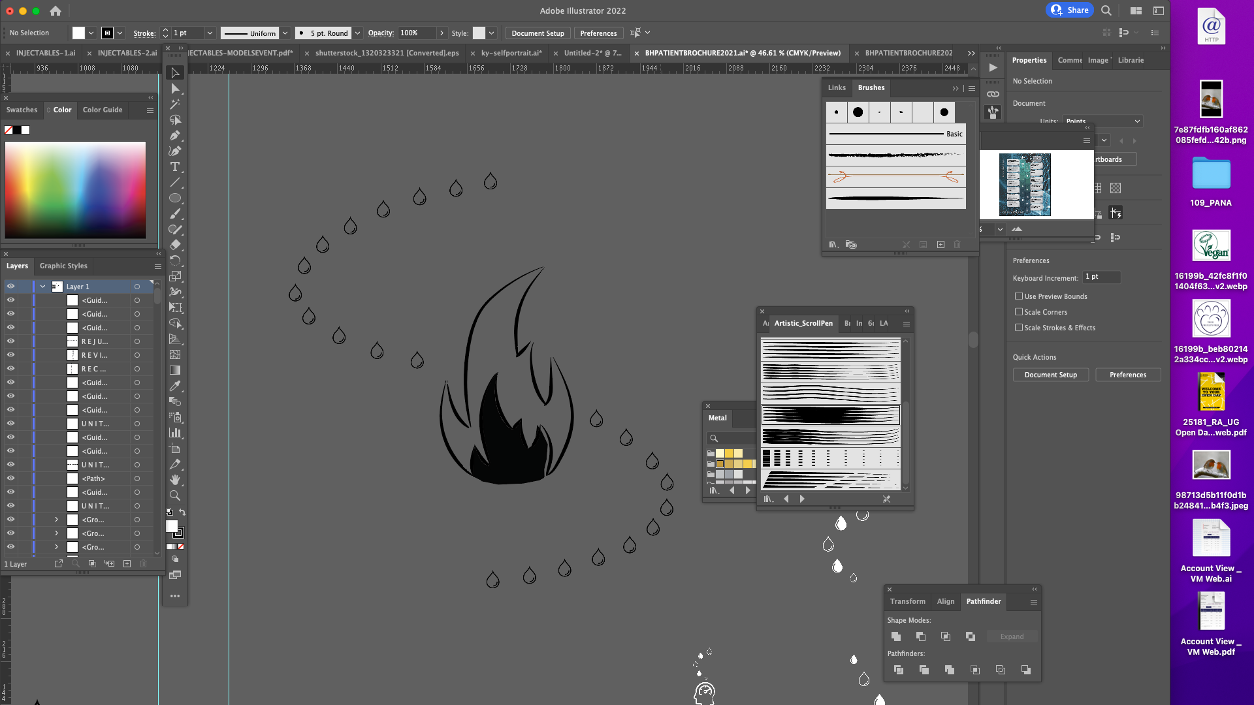The image size is (1254, 705).
Task: Select the Rotate tool
Action: pyautogui.click(x=175, y=260)
